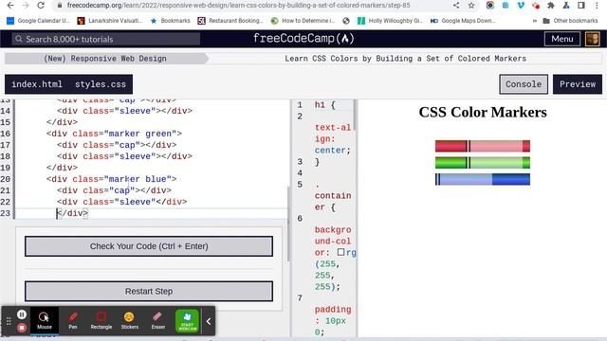Viewport: 607px width, 341px height.
Task: Click the red marker in the preview
Action: pyautogui.click(x=483, y=146)
